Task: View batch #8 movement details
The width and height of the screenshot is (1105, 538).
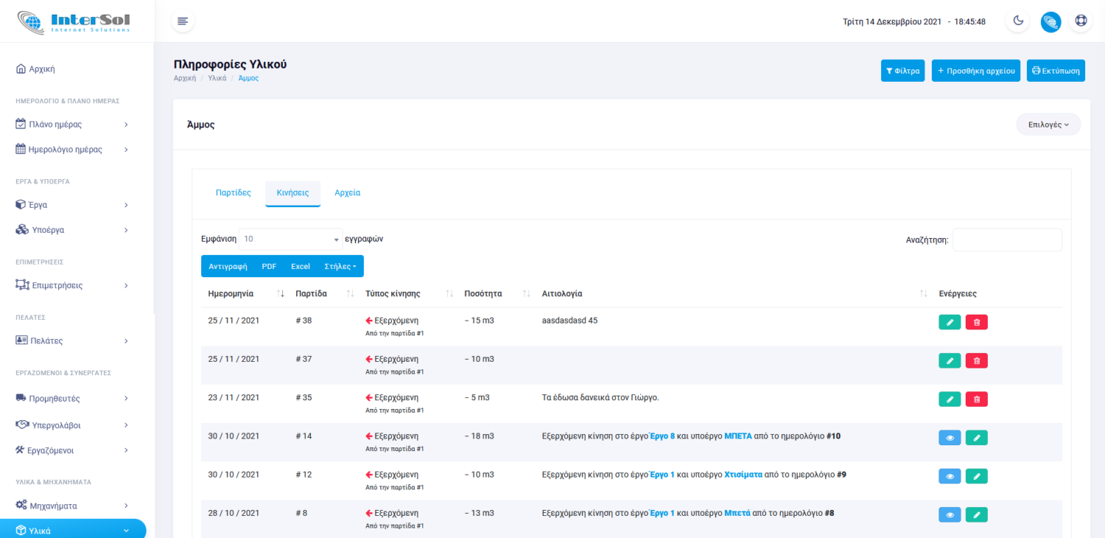Action: tap(950, 514)
